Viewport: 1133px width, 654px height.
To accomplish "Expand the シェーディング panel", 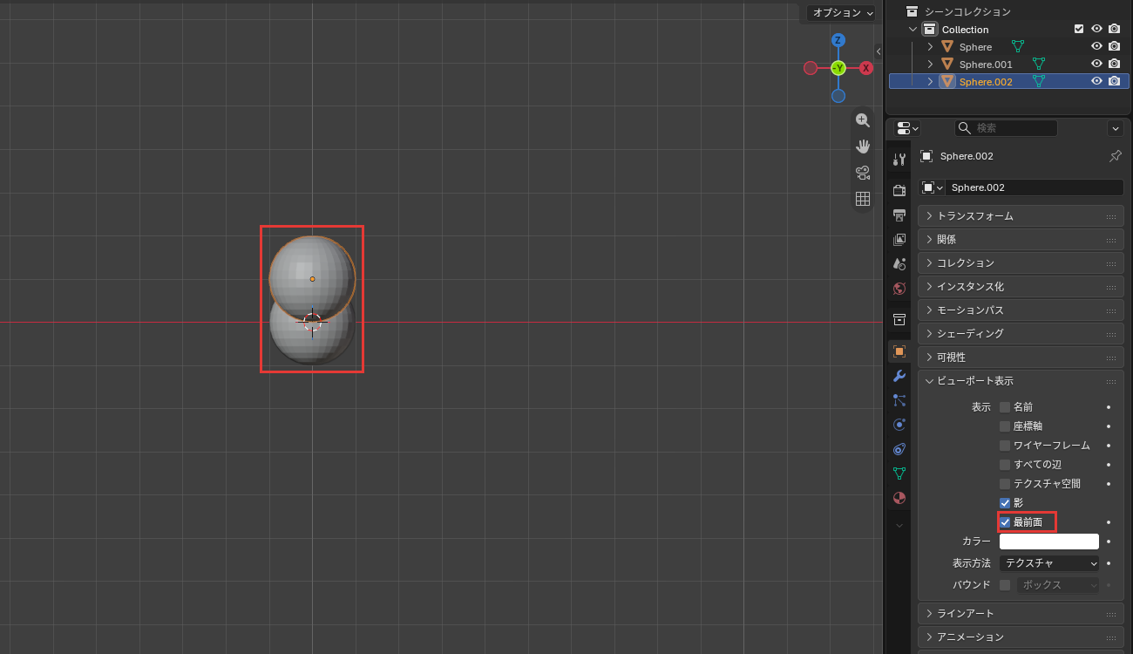I will (x=1021, y=333).
